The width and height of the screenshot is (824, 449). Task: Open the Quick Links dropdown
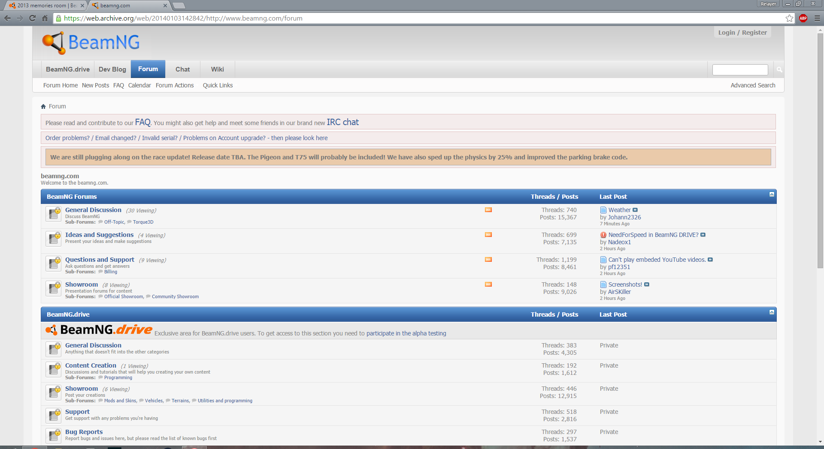[218, 85]
